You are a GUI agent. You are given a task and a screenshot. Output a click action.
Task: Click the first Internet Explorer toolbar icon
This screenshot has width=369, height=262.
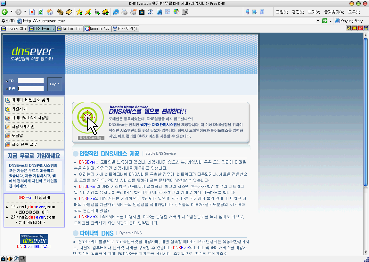pos(116,12)
